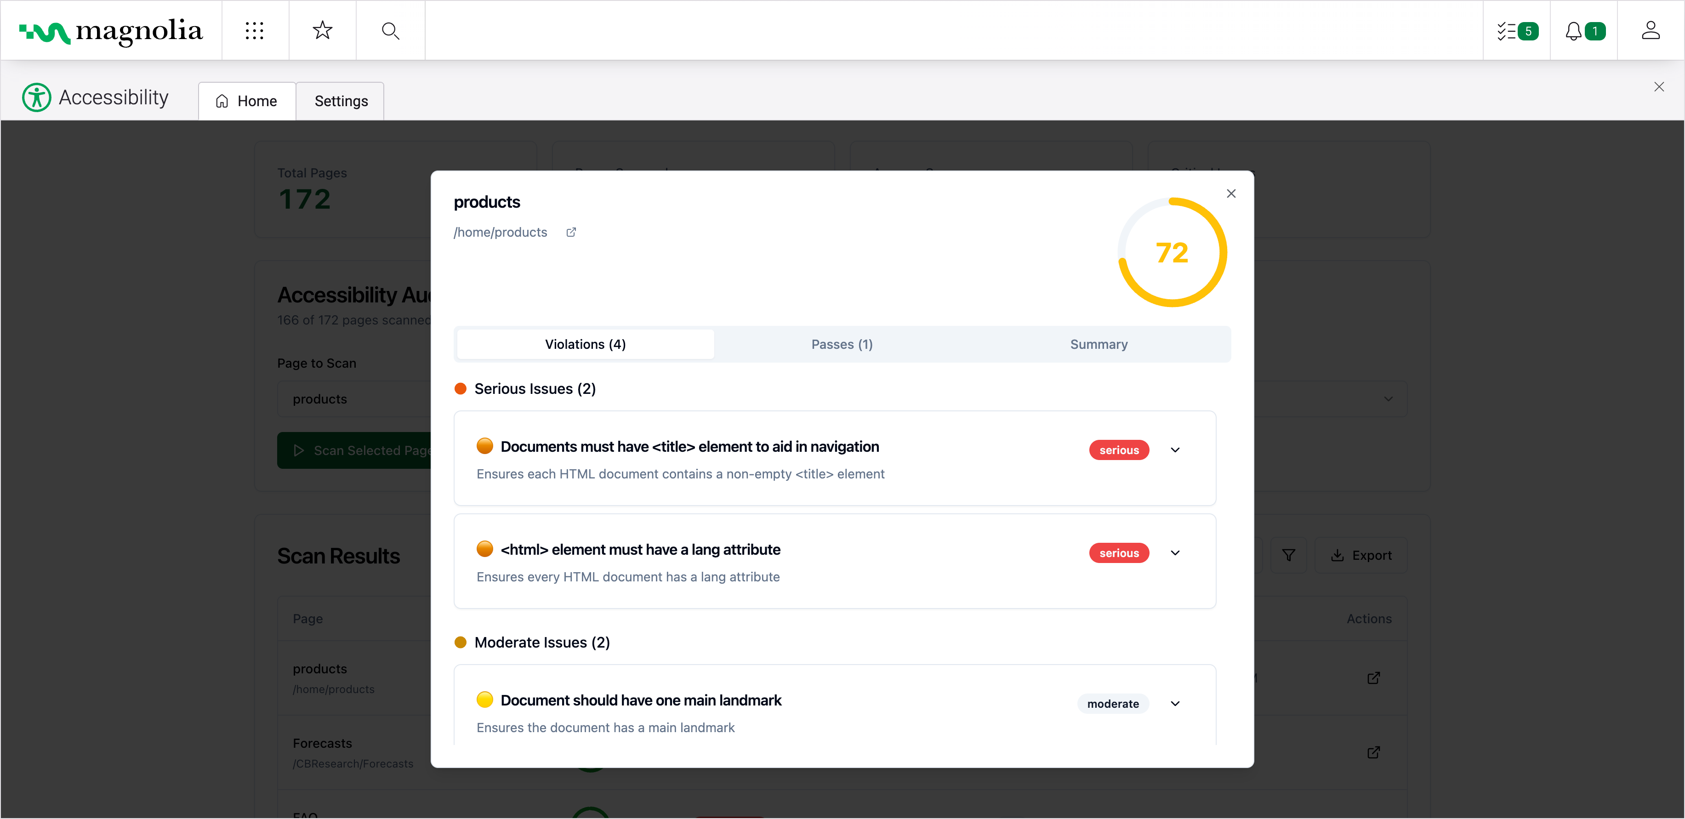The height and width of the screenshot is (819, 1685).
Task: Switch to the Summary tab
Action: [x=1098, y=344]
